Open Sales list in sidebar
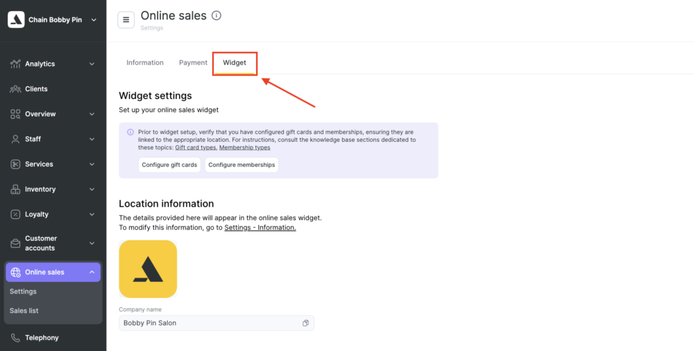 24,311
